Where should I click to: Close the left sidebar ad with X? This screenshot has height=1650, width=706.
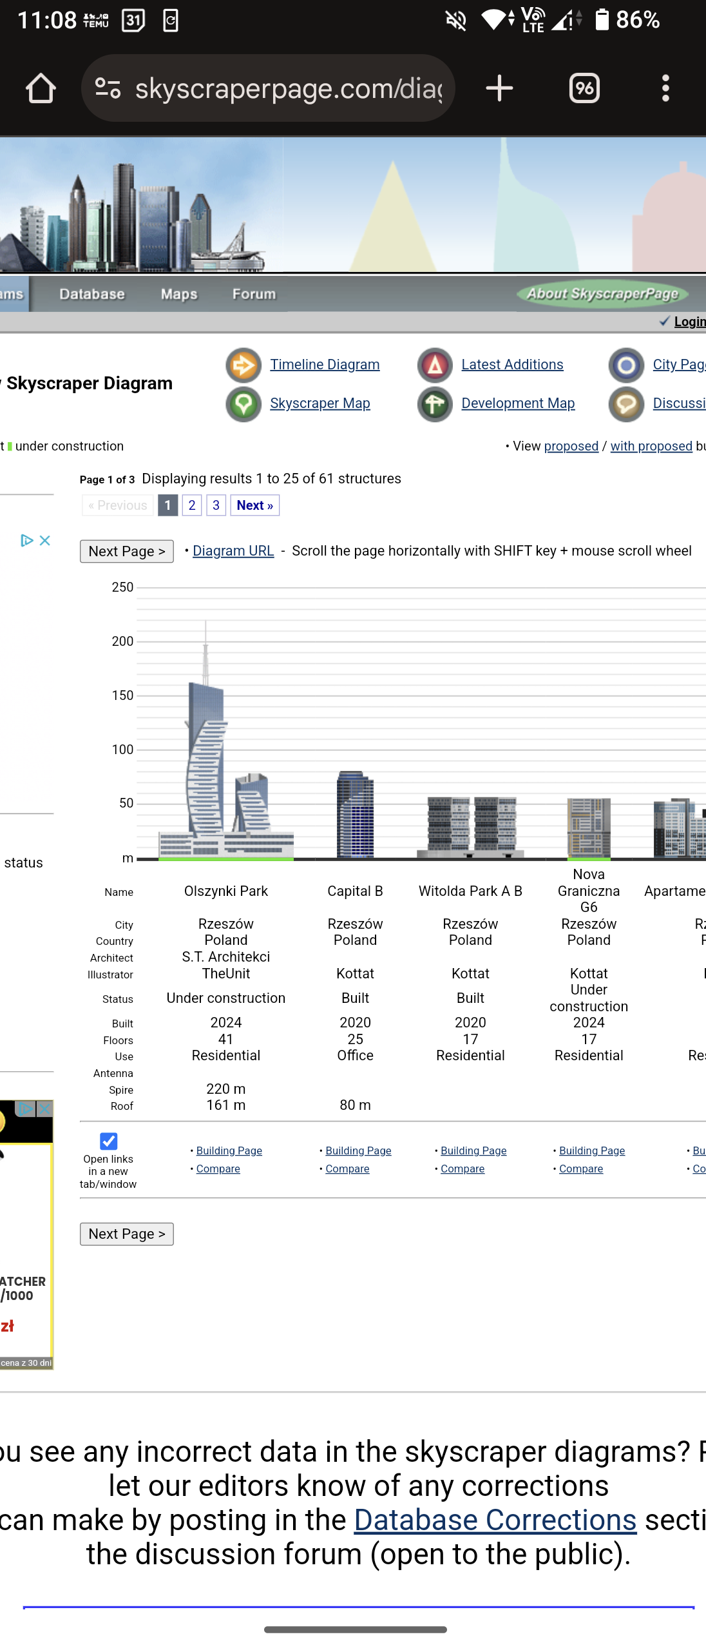(x=45, y=540)
